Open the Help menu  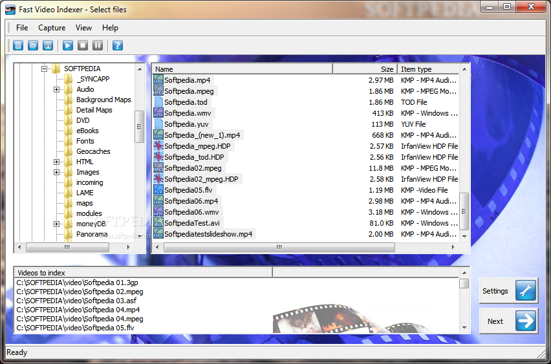pos(110,28)
